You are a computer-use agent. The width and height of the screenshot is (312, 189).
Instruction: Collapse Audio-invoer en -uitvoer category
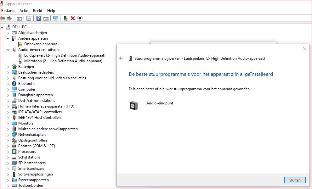click(x=8, y=50)
